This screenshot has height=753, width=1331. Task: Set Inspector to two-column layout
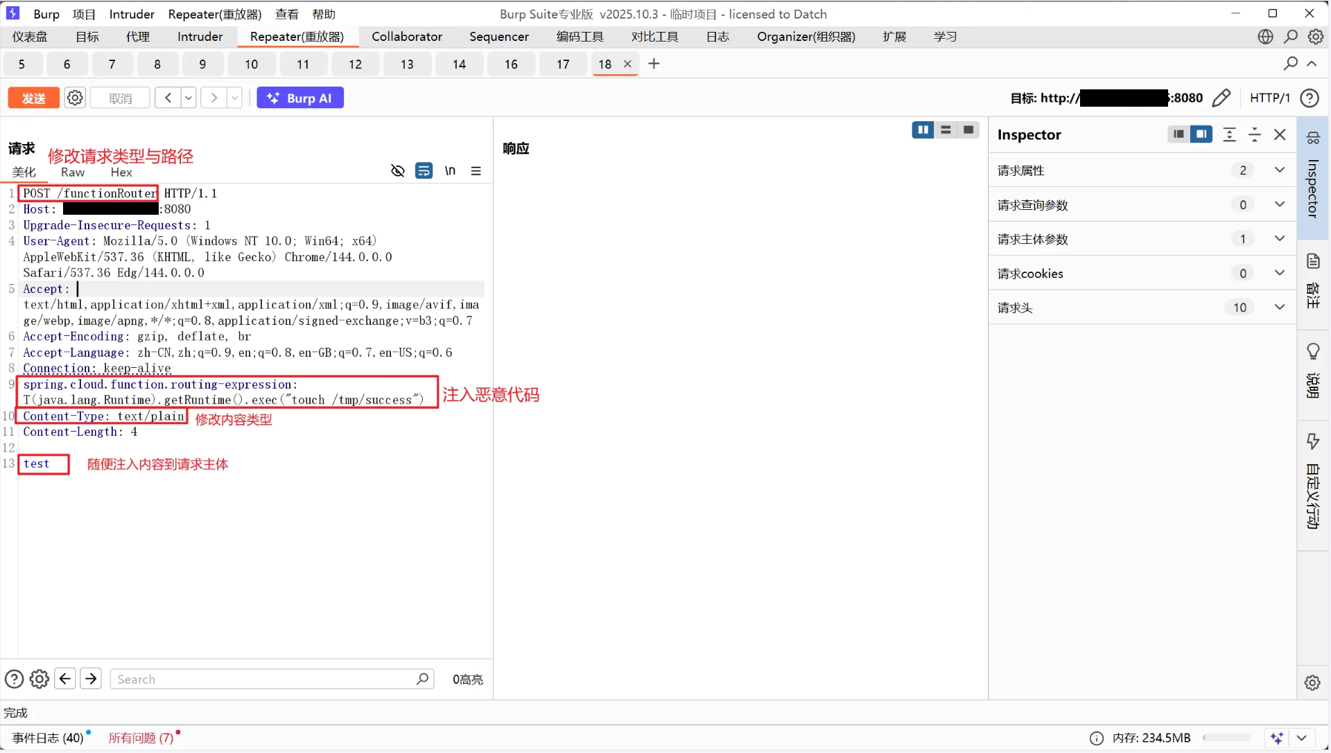click(x=1201, y=134)
